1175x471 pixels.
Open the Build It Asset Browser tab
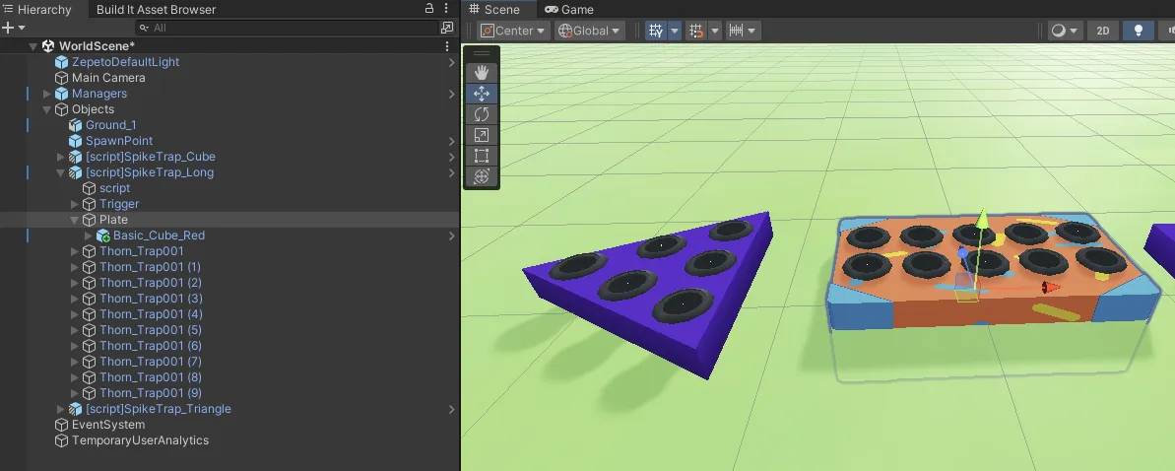156,10
